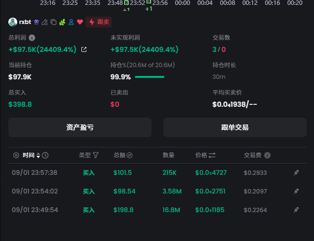Viewport: 314px width, 241px height.
Task: Click the unrealized profit value under 未实现利润
Action: point(144,49)
